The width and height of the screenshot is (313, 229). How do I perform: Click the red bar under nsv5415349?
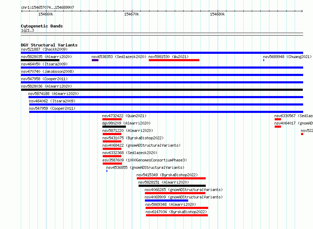click(171, 178)
